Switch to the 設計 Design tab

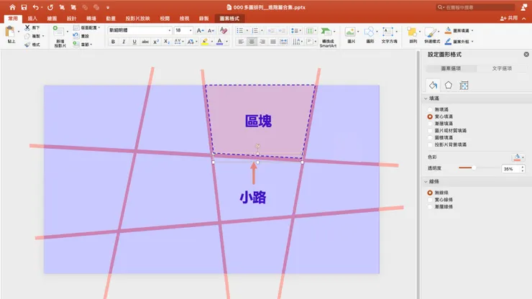coord(72,19)
